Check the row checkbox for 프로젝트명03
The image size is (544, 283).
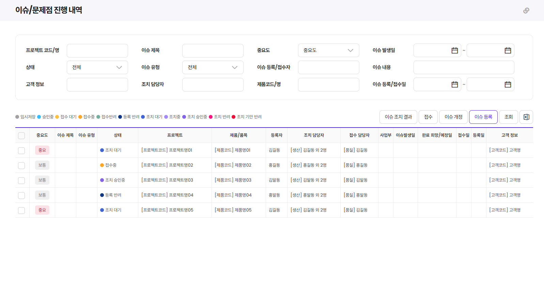21,180
